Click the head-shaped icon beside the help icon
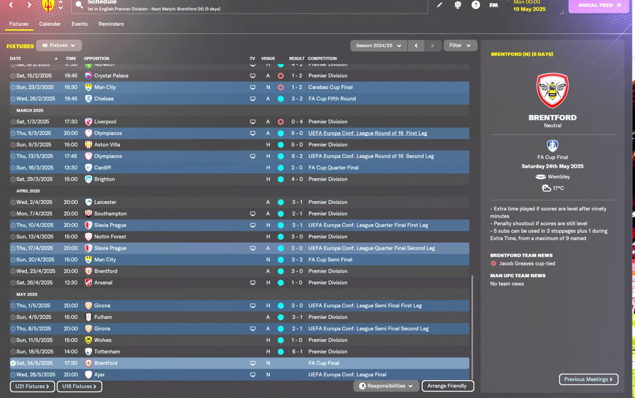This screenshot has width=635, height=398. (x=458, y=5)
